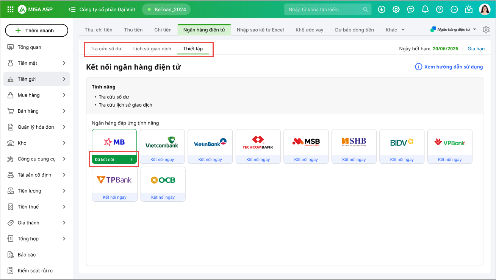Switch to Thu, chi tiền tab

coord(99,30)
